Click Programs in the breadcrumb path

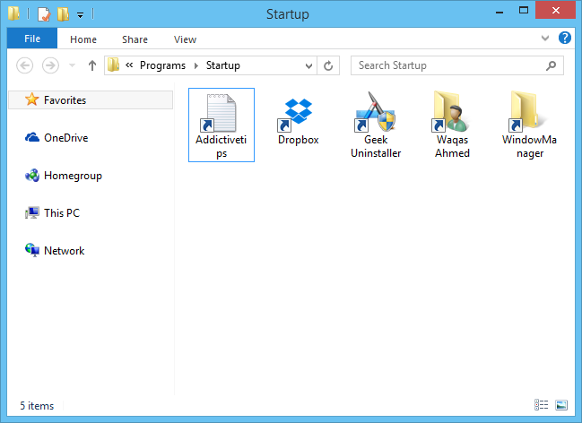[x=162, y=65]
